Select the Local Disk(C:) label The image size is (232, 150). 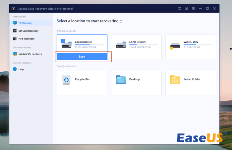(83, 42)
